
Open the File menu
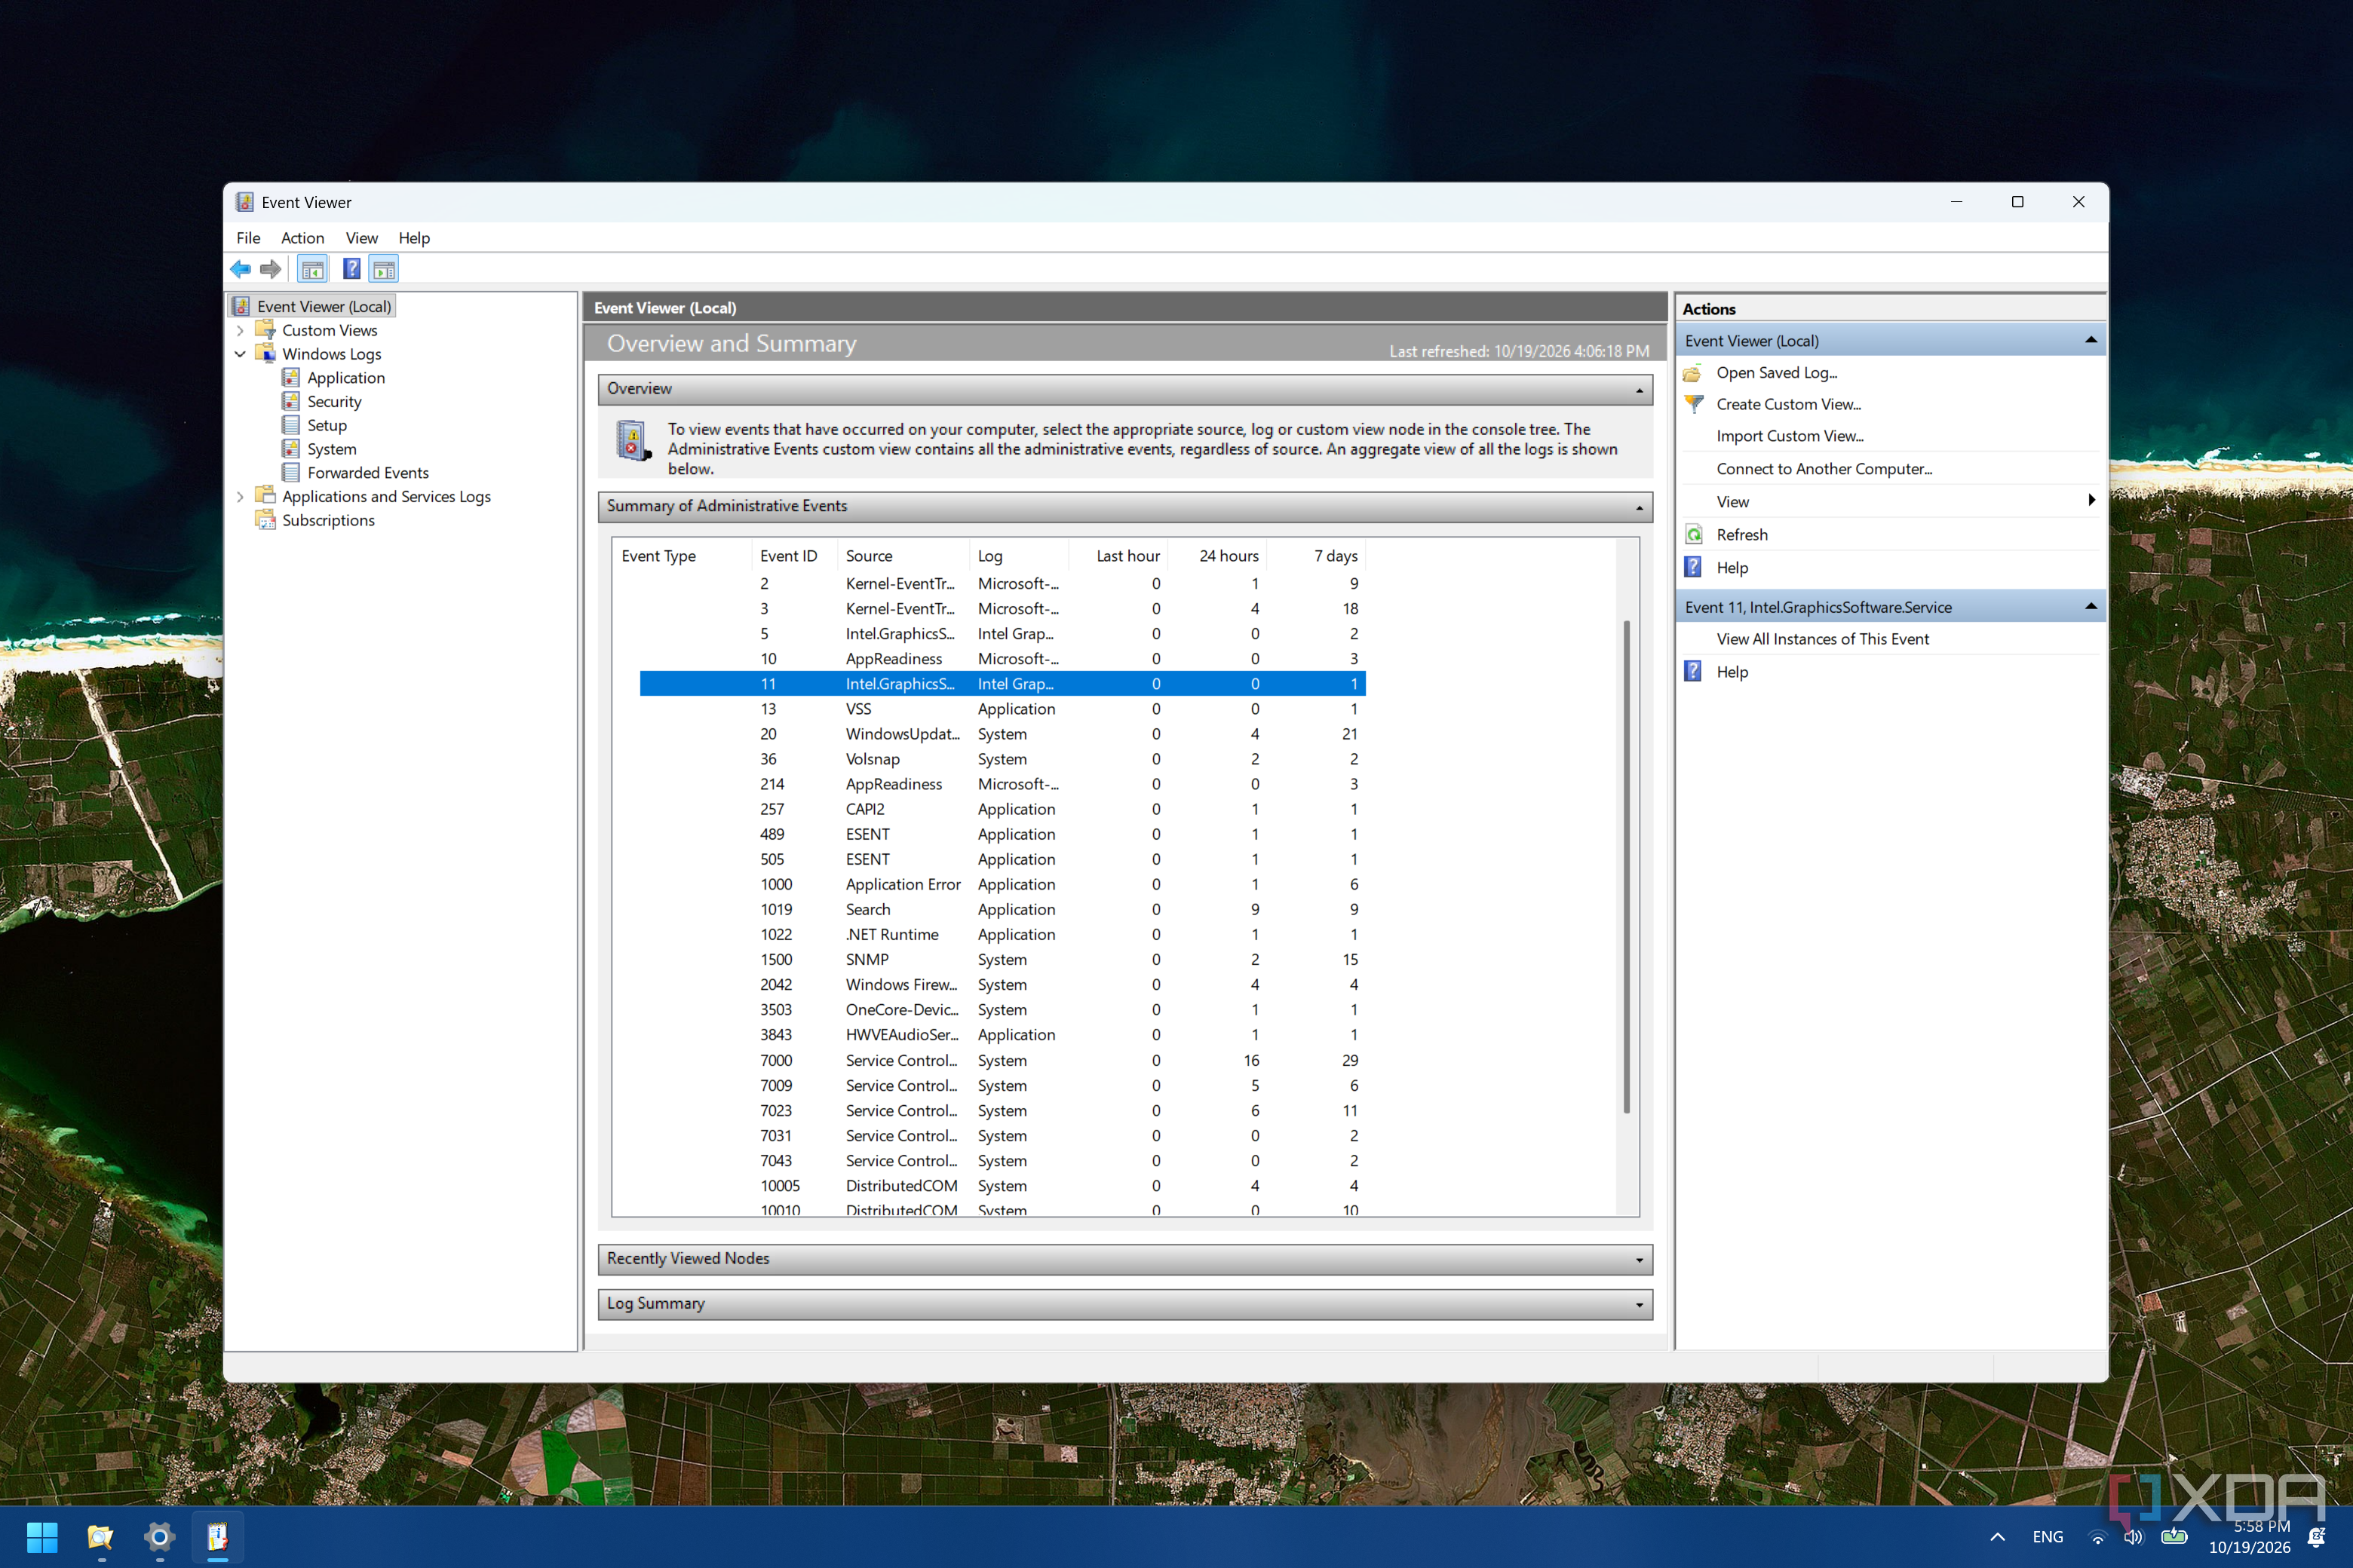click(x=248, y=238)
